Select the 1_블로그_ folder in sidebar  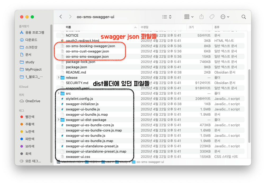31,77
